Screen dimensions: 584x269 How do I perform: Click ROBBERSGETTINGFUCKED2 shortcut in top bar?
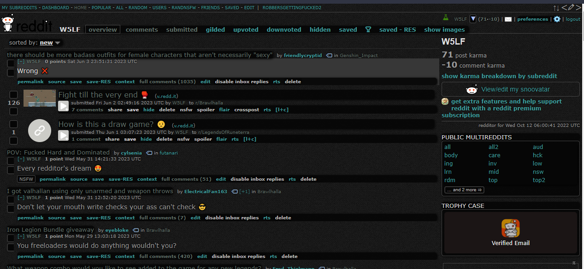pos(292,8)
